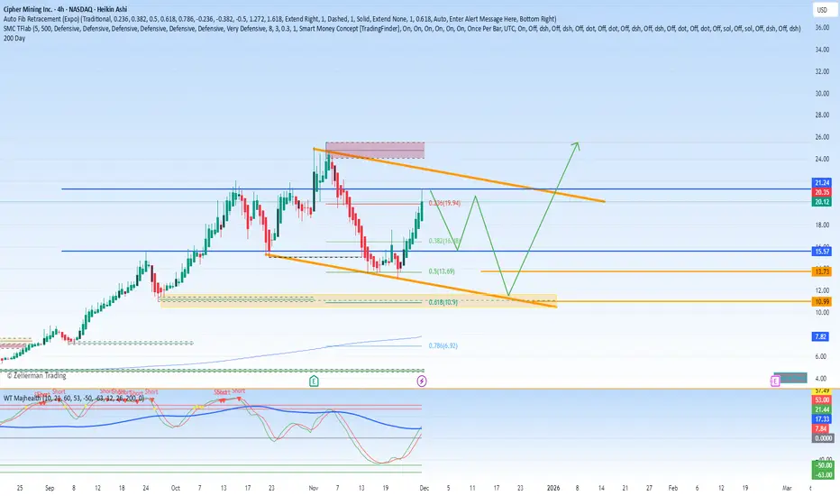Click the 21.24 blue price label

pyautogui.click(x=822, y=183)
